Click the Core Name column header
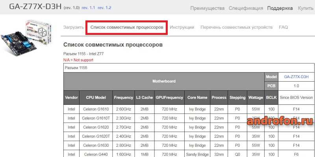This screenshot has width=315, height=157. [x=197, y=97]
